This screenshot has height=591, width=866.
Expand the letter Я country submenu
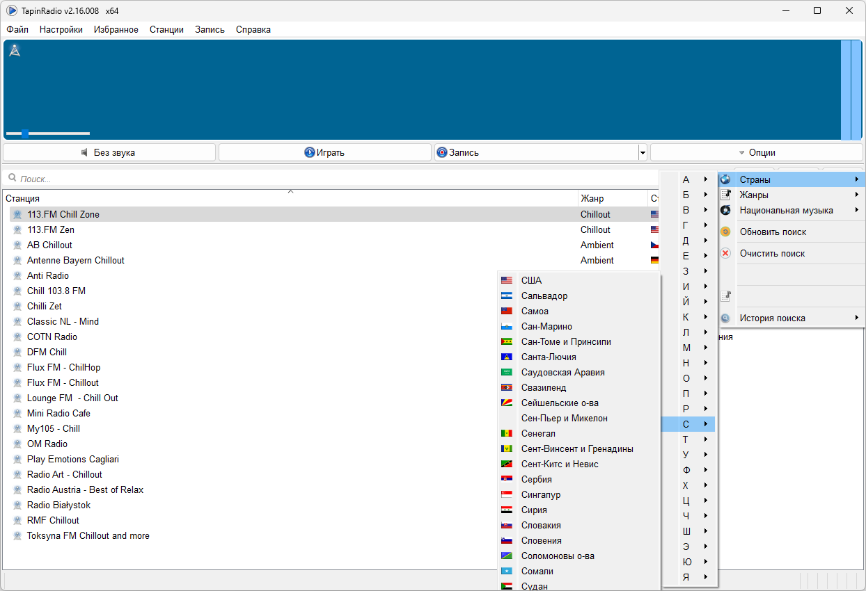(x=688, y=577)
